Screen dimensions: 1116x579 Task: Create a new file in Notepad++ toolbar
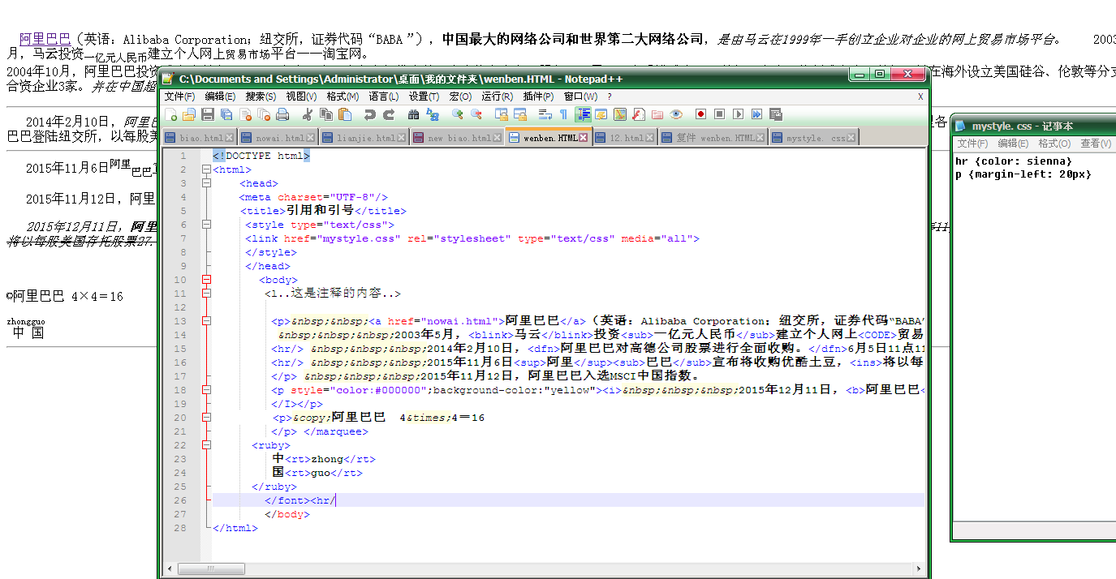click(171, 114)
